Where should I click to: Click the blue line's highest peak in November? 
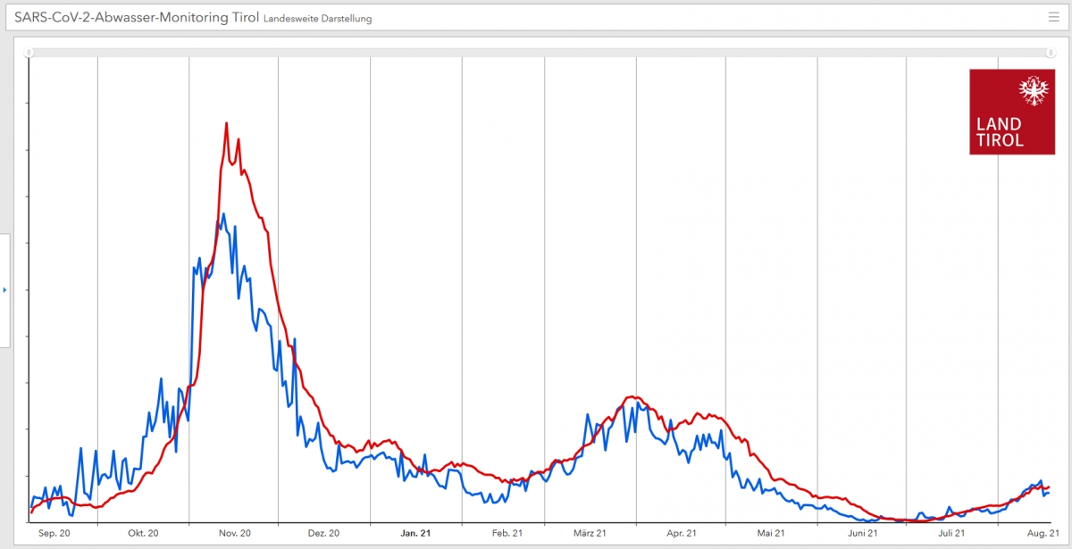(x=223, y=214)
